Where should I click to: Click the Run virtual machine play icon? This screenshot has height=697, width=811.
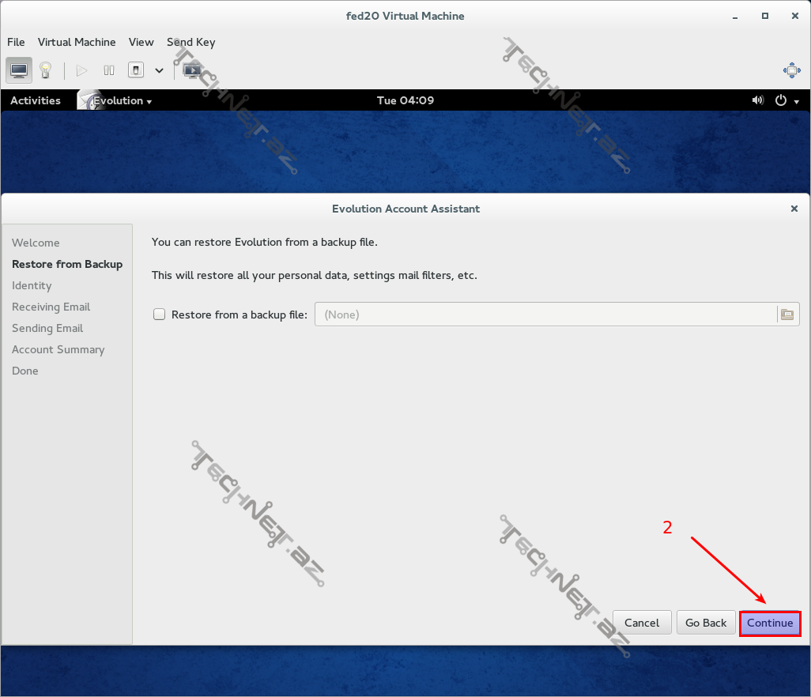pos(81,70)
